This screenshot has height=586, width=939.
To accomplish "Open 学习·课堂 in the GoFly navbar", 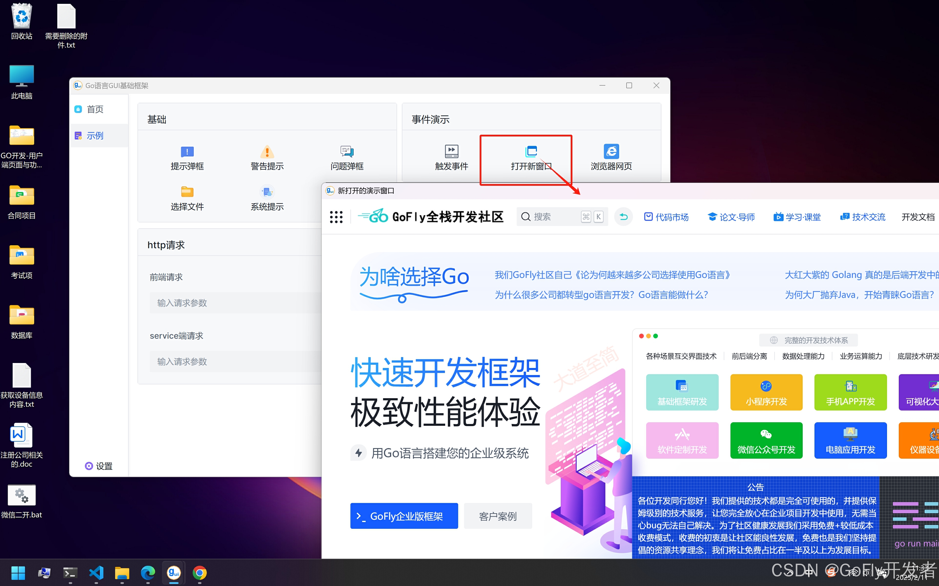I will [797, 217].
